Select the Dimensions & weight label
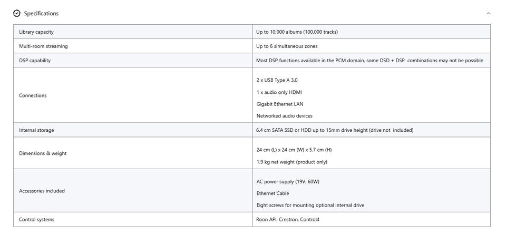This screenshot has height=234, width=506. (x=43, y=153)
